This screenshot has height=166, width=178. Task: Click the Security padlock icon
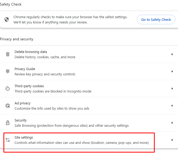click(x=8, y=123)
